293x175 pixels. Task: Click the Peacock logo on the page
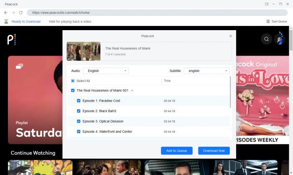pyautogui.click(x=12, y=39)
